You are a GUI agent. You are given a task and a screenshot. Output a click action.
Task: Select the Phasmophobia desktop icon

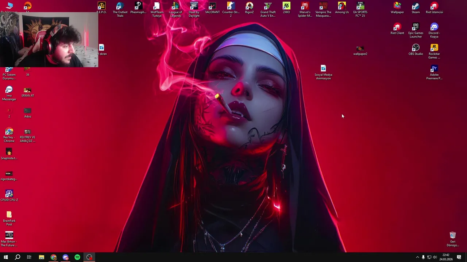pos(138,8)
